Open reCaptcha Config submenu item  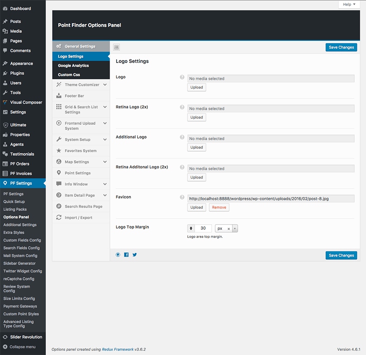coord(19,279)
